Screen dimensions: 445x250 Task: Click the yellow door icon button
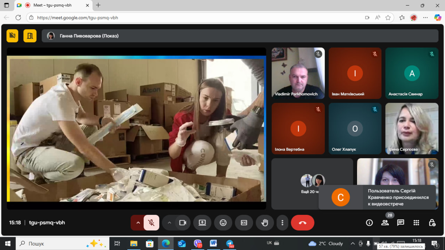pyautogui.click(x=30, y=36)
